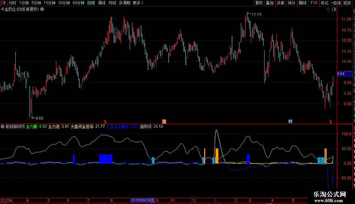355x204 pixels.
Task: Click month 11 on the time axis
Action: 173,200
